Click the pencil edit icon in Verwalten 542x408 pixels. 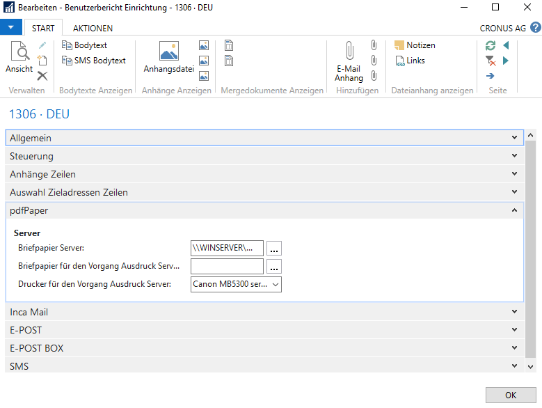tap(42, 46)
